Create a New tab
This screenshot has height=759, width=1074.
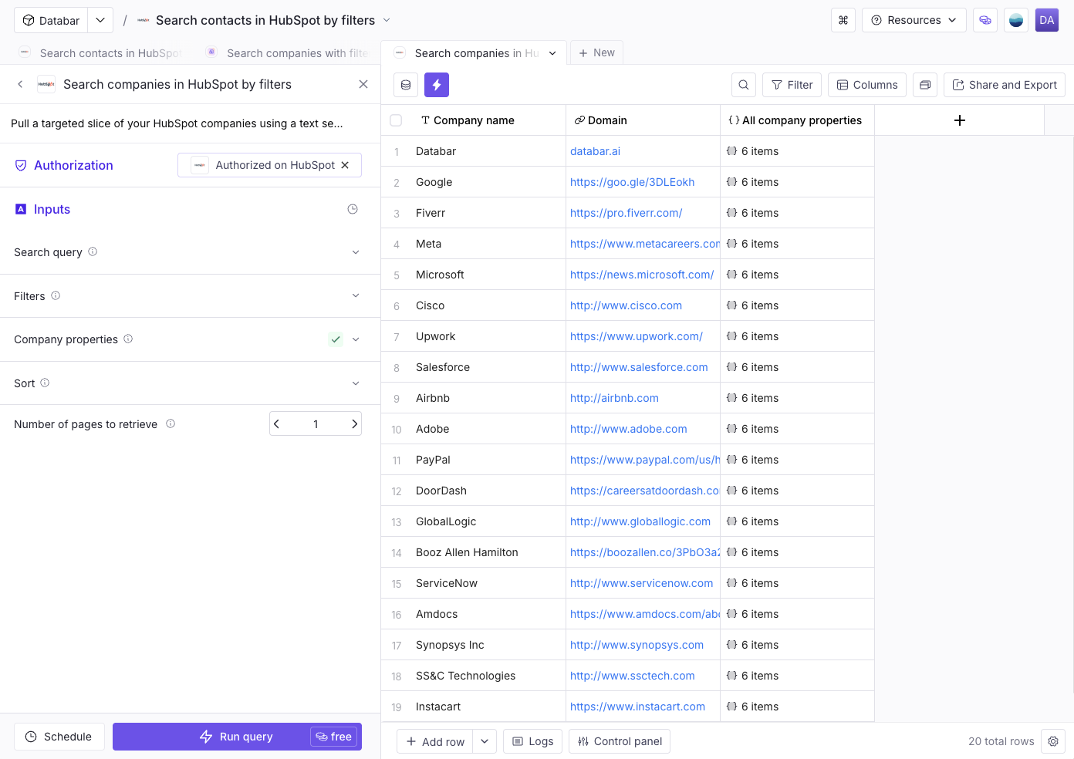click(596, 52)
